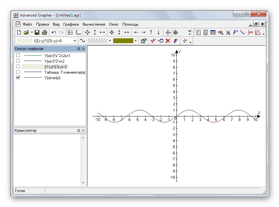Image resolution: width=279 pixels, height=207 pixels.
Task: Open the color dropdown arrow beside olive swatch
Action: pos(136,41)
